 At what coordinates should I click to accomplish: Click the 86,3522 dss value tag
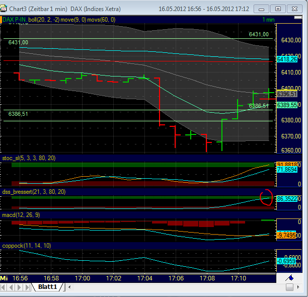[x=287, y=199]
